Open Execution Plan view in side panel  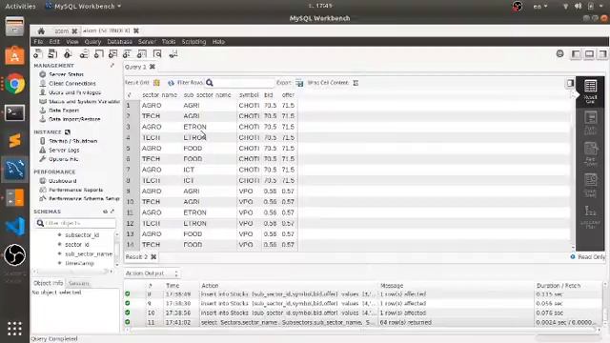coord(590,216)
